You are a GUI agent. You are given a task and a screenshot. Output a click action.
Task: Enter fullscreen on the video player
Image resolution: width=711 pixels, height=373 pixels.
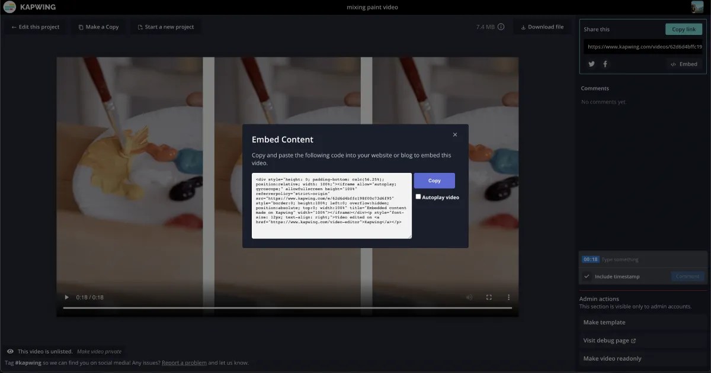[x=489, y=297]
